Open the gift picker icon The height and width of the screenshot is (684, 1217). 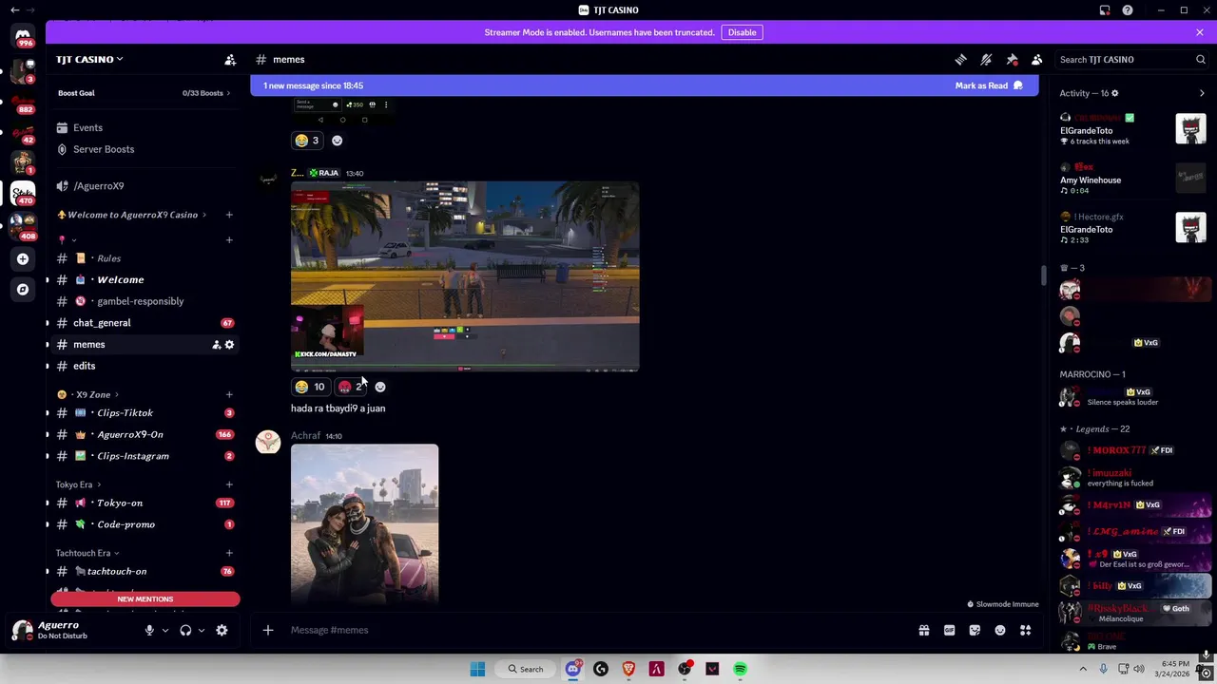(923, 630)
